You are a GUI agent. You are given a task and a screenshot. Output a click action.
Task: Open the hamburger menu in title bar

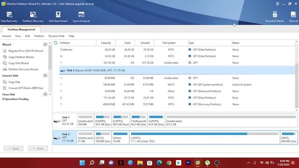[x=278, y=4]
